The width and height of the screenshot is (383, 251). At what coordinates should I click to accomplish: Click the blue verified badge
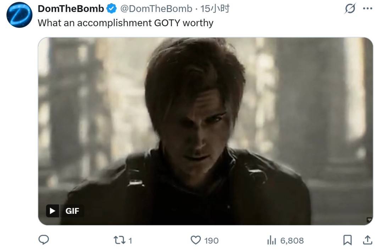pyautogui.click(x=112, y=8)
